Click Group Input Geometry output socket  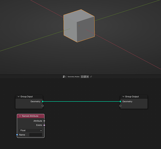pos(43,102)
